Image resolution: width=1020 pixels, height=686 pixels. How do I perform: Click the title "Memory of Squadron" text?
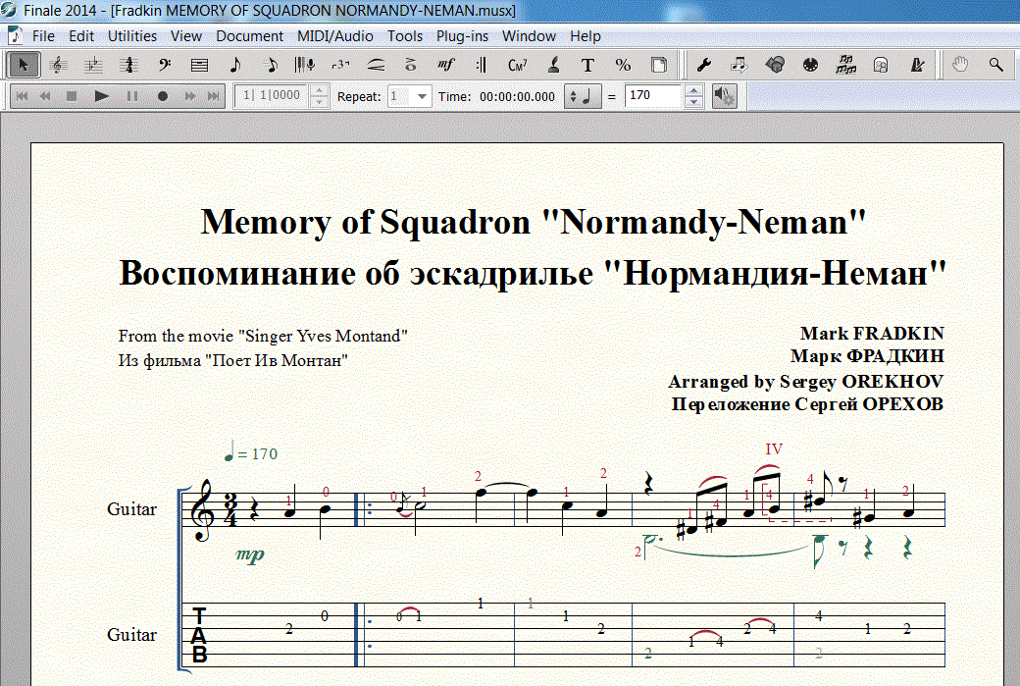coord(366,222)
